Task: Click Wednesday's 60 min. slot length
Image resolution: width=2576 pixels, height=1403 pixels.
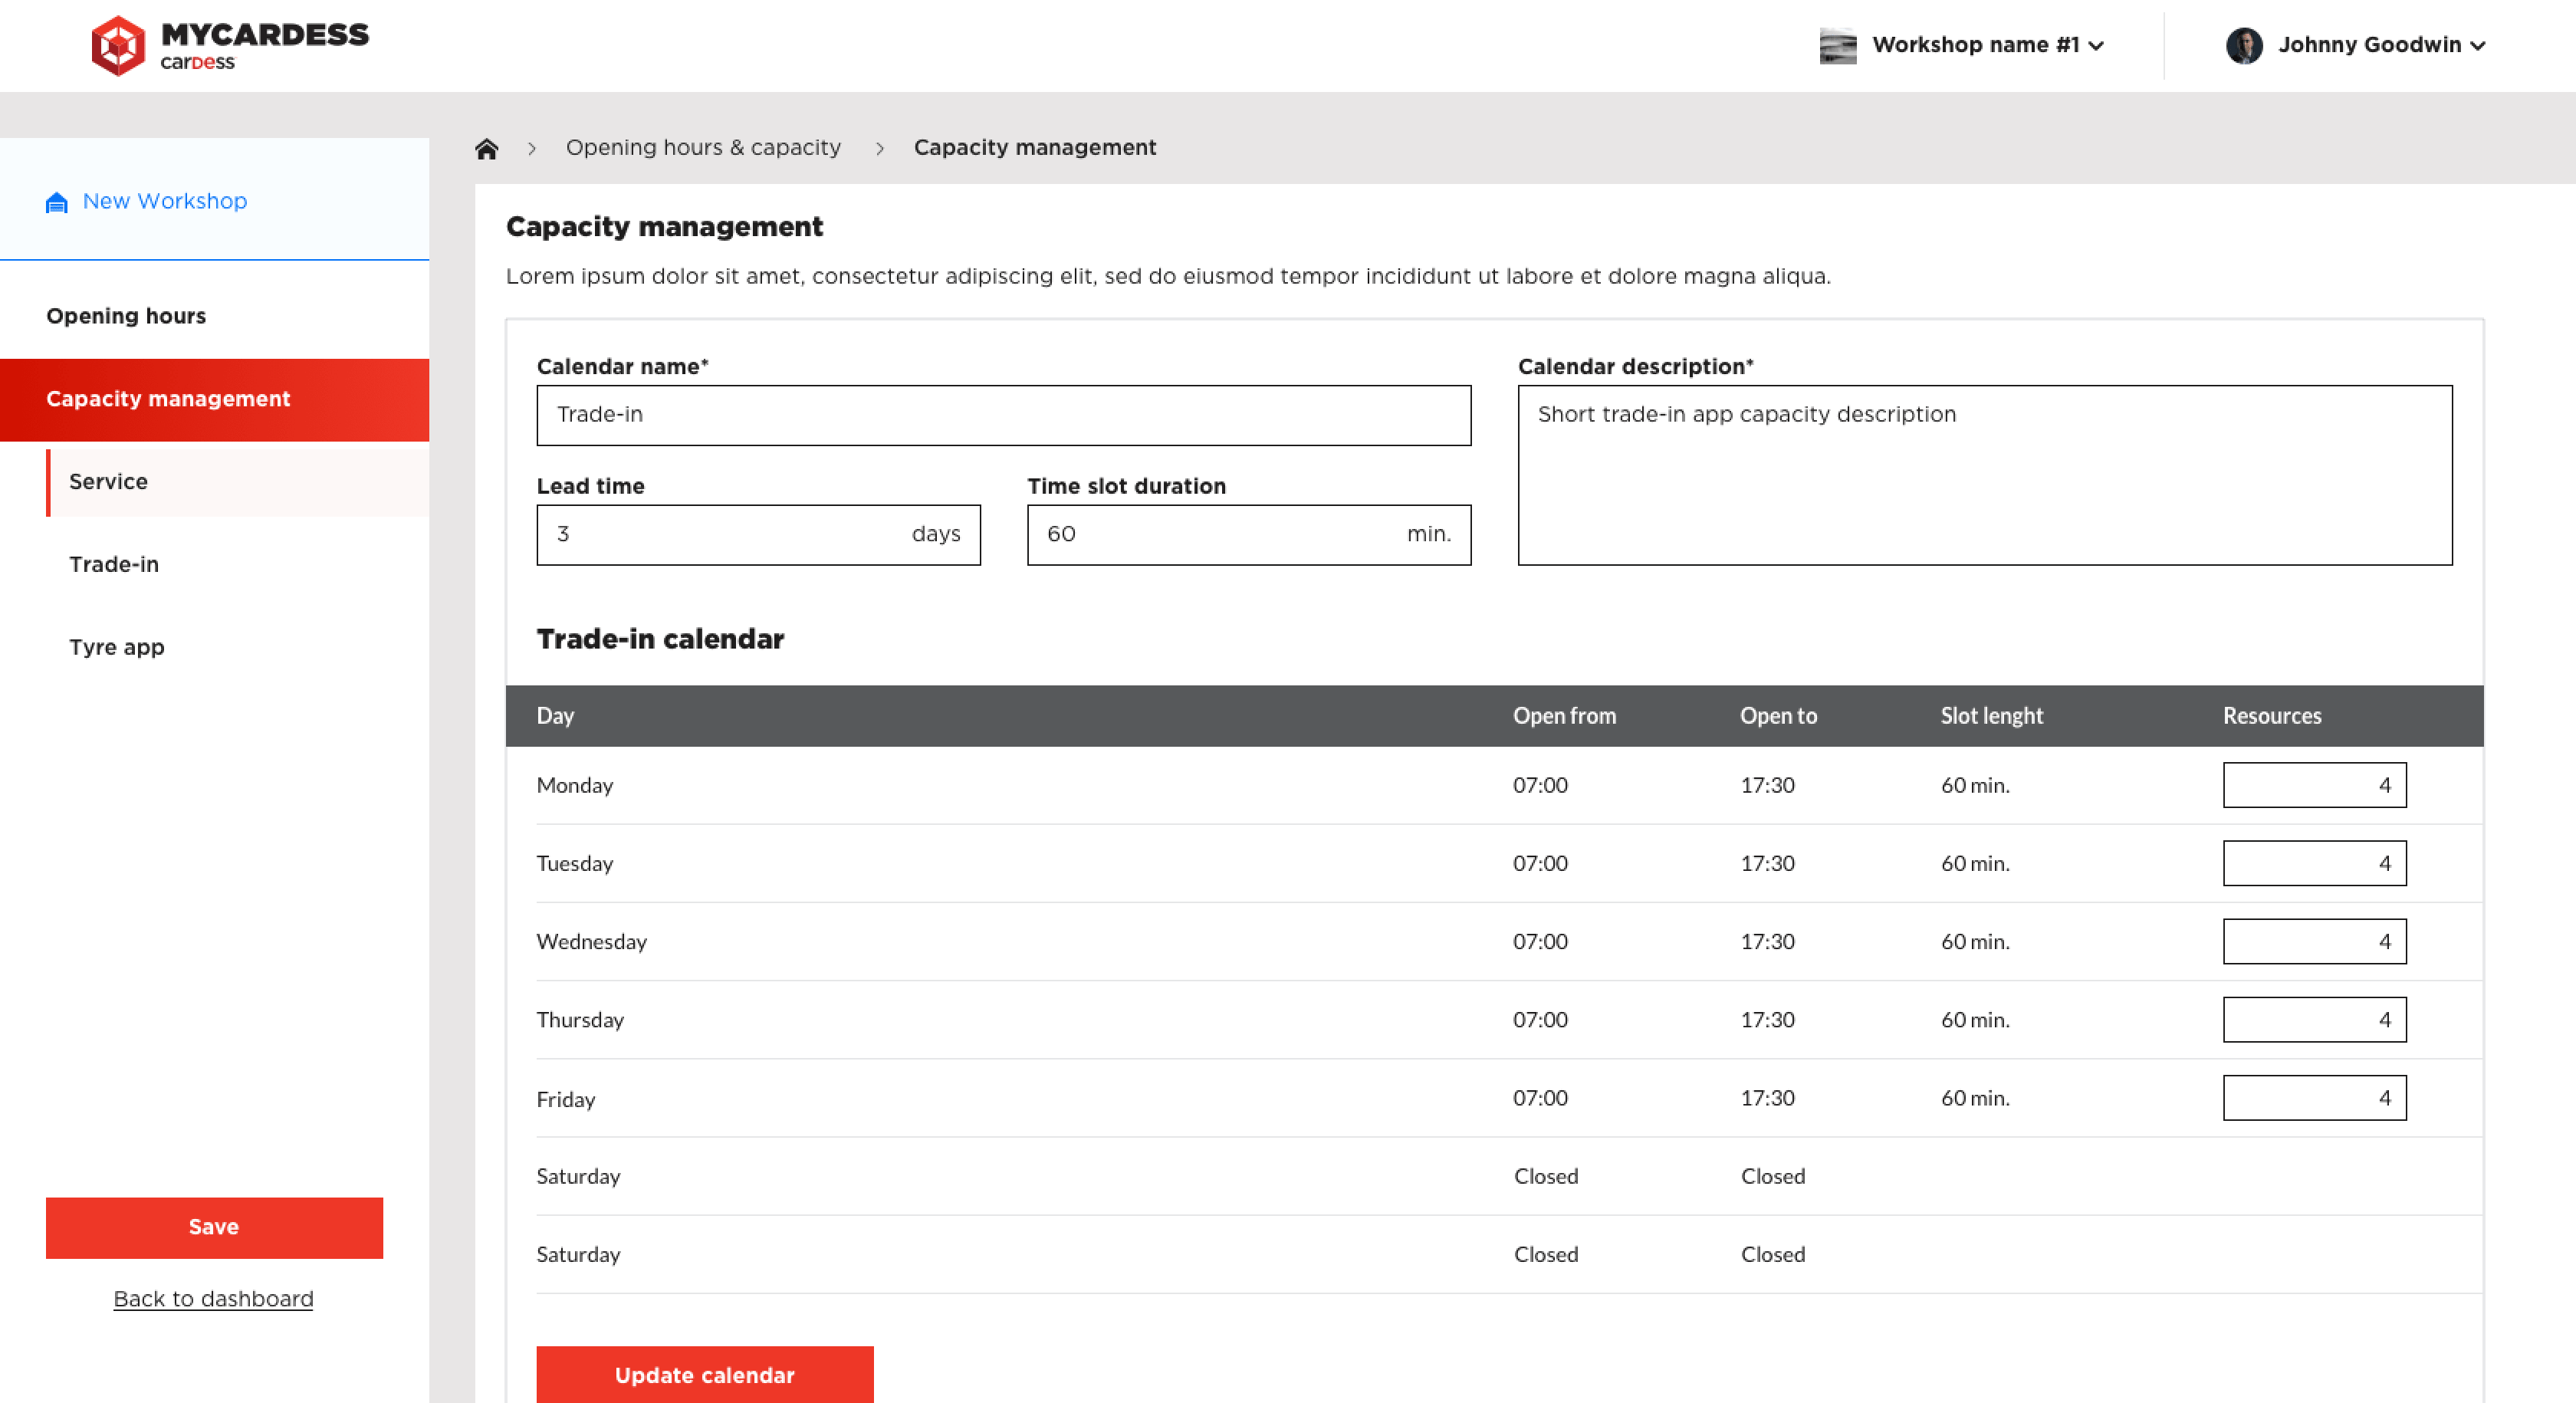Action: coord(1975,942)
